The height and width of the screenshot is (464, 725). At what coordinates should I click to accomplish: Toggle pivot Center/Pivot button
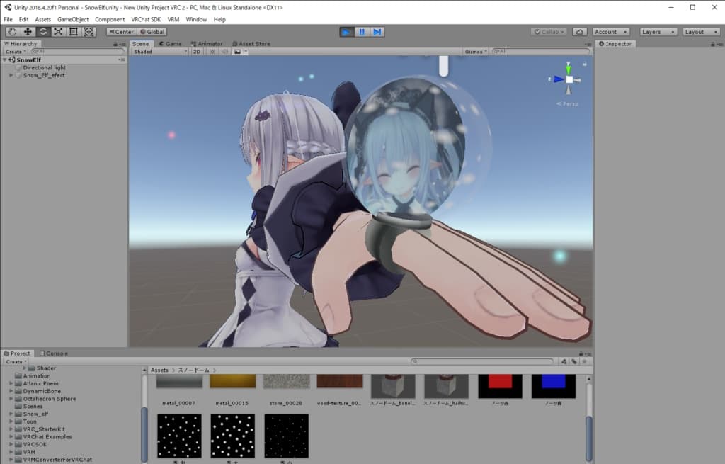click(x=121, y=32)
